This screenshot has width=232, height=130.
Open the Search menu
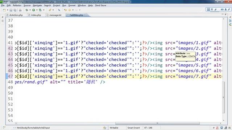coord(47,5)
